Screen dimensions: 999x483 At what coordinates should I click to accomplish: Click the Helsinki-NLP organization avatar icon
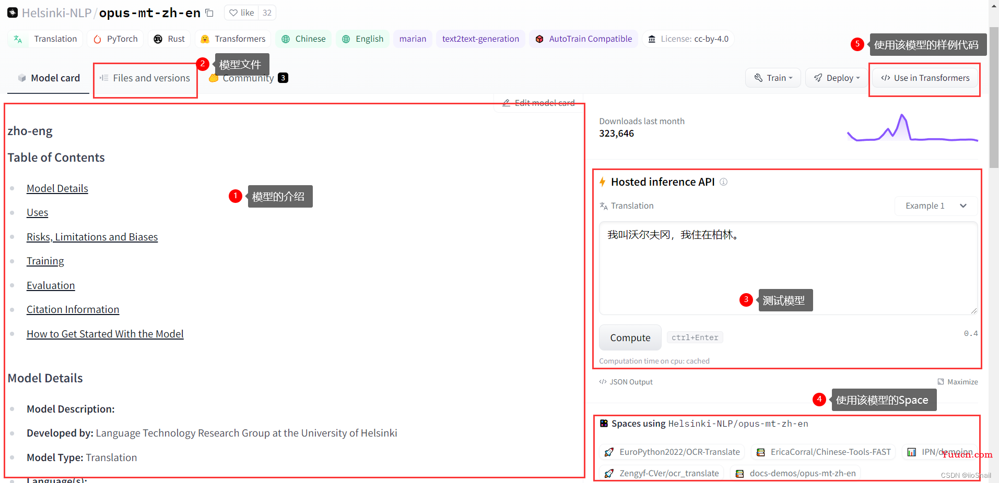pyautogui.click(x=13, y=13)
